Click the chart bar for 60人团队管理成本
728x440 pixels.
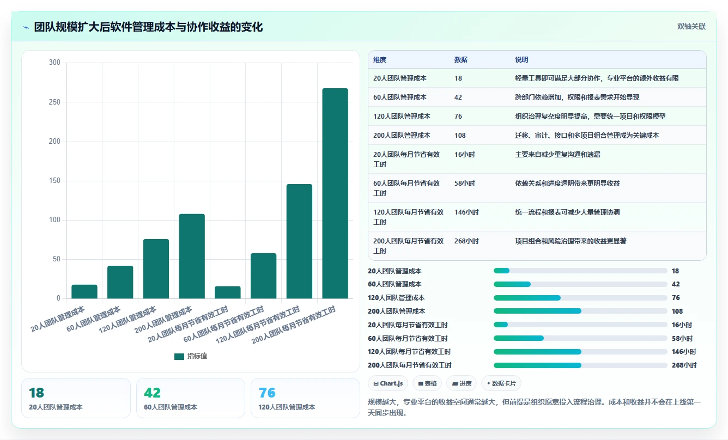(120, 282)
